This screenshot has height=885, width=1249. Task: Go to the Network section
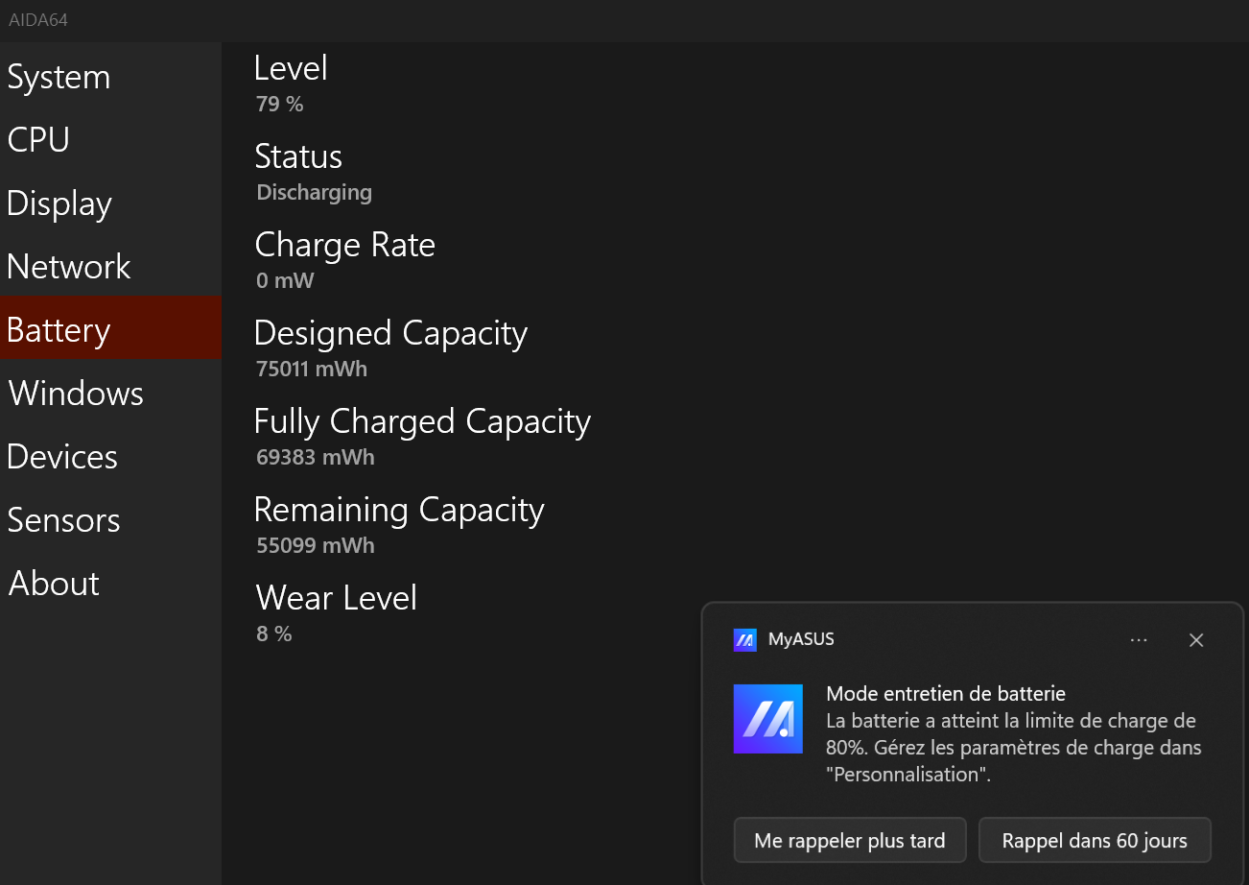tap(69, 267)
